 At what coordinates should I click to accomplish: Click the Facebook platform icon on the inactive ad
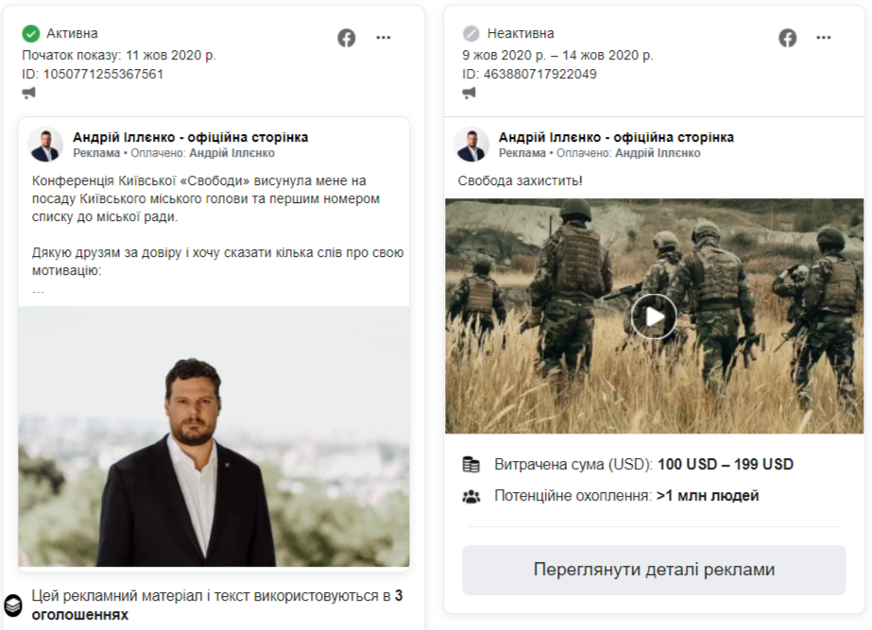788,38
